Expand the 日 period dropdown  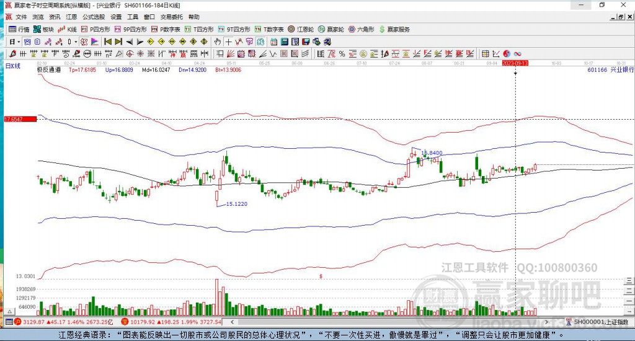tap(19, 42)
